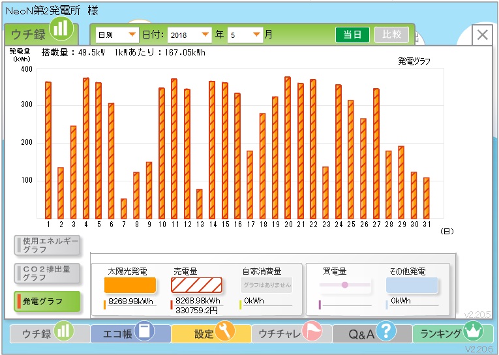499x355 pixels.
Task: Click the bar for day 23
Action: point(325,193)
